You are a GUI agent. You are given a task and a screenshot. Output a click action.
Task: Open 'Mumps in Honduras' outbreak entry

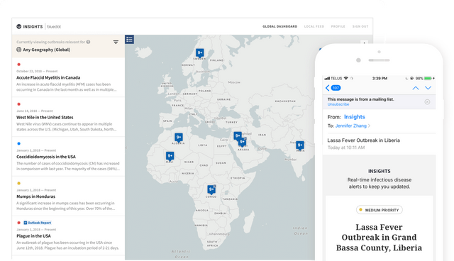click(x=36, y=196)
